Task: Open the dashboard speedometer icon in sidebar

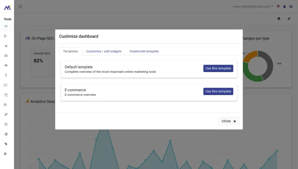Action: coord(6,26)
